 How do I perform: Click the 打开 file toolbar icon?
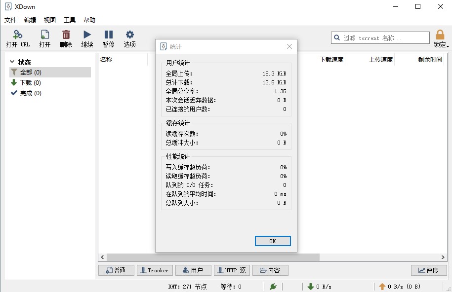(44, 35)
